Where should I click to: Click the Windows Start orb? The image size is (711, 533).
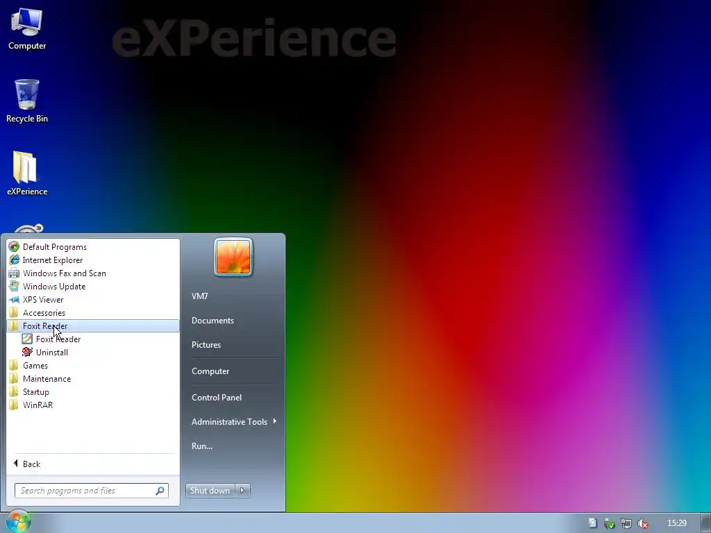point(17,522)
